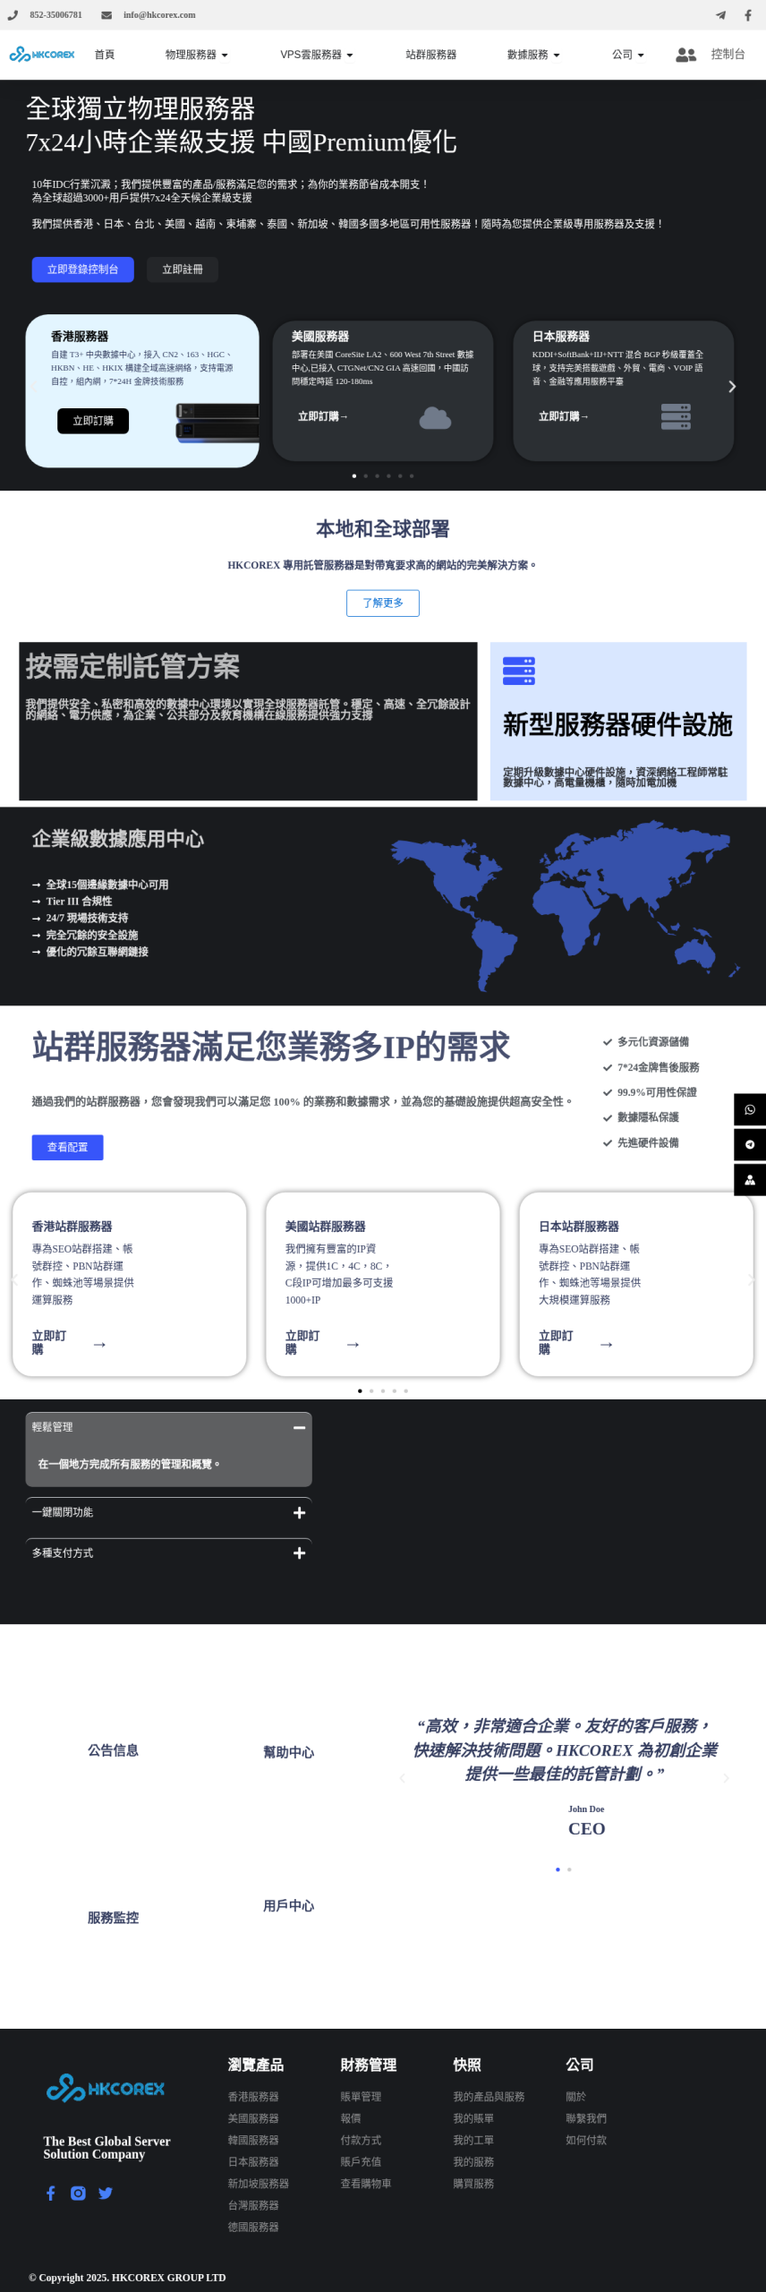
Task: Open footer link 查看購物車
Action: [366, 2184]
